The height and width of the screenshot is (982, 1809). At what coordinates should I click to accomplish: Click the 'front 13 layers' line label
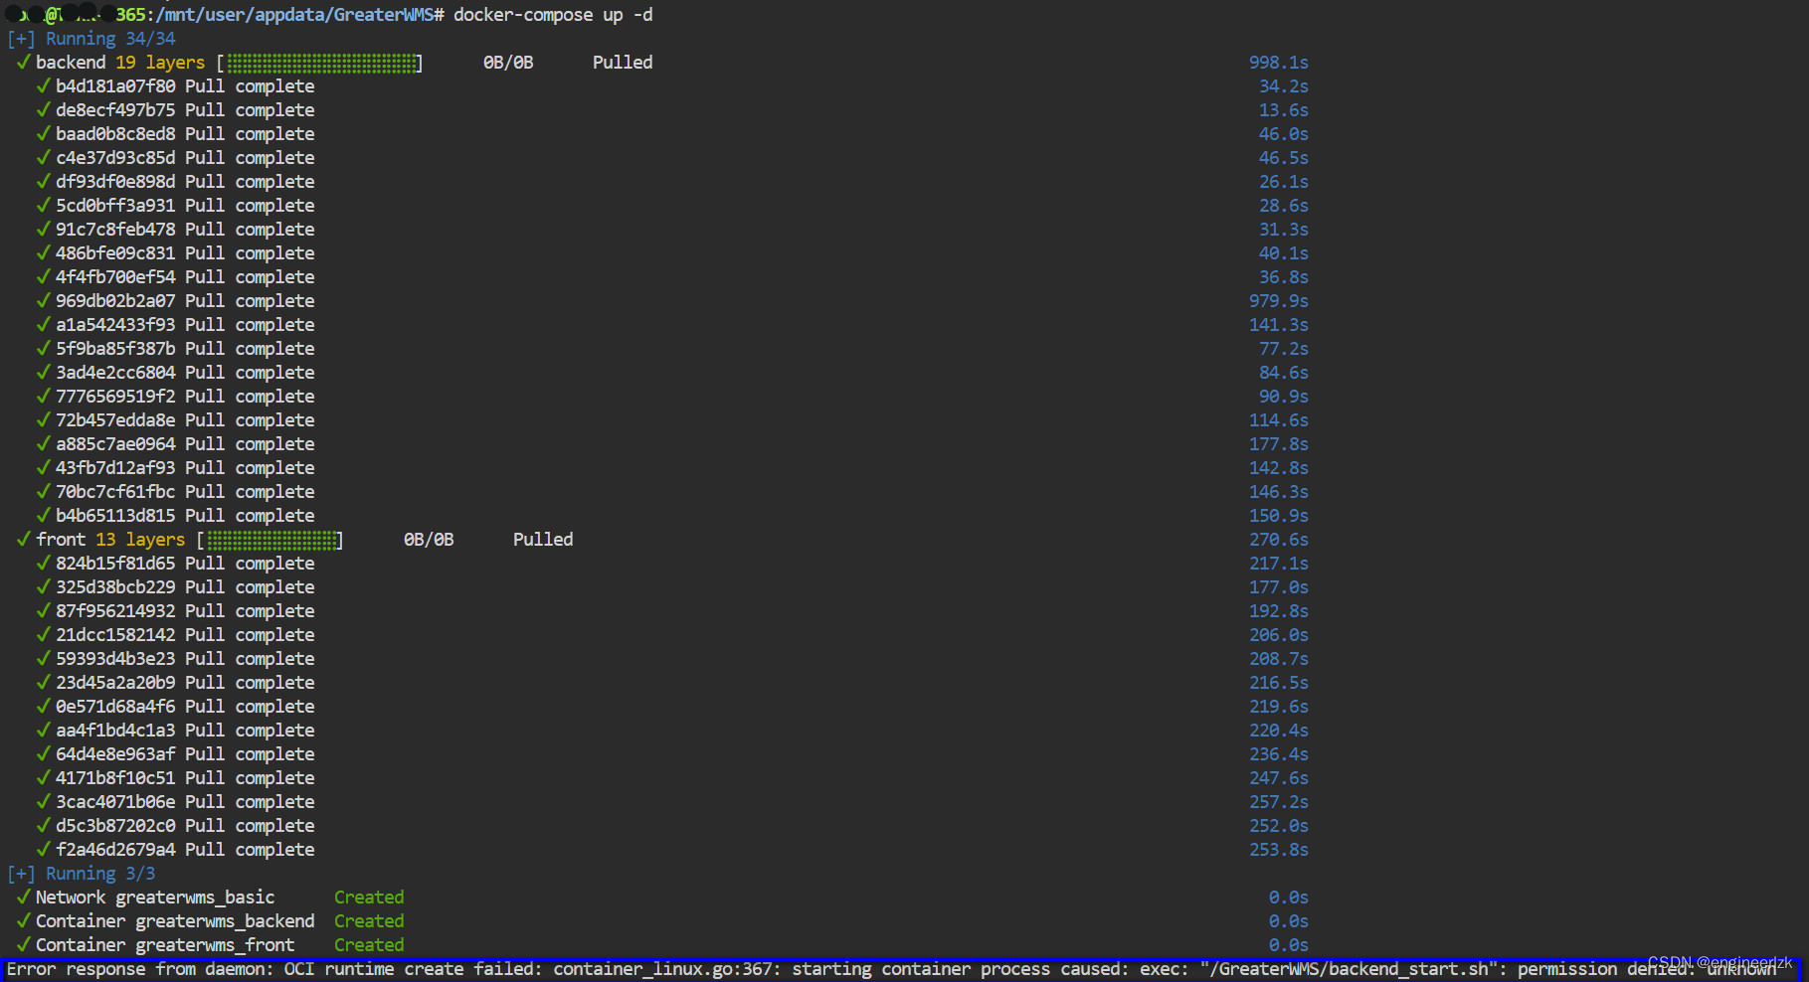[110, 540]
